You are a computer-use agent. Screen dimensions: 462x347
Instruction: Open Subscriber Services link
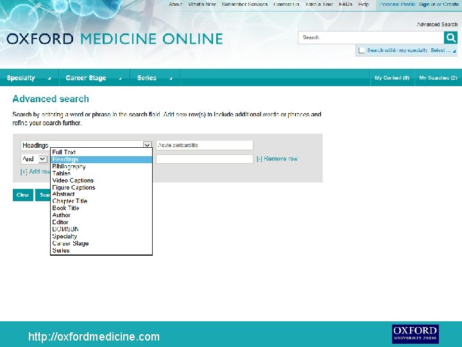244,4
